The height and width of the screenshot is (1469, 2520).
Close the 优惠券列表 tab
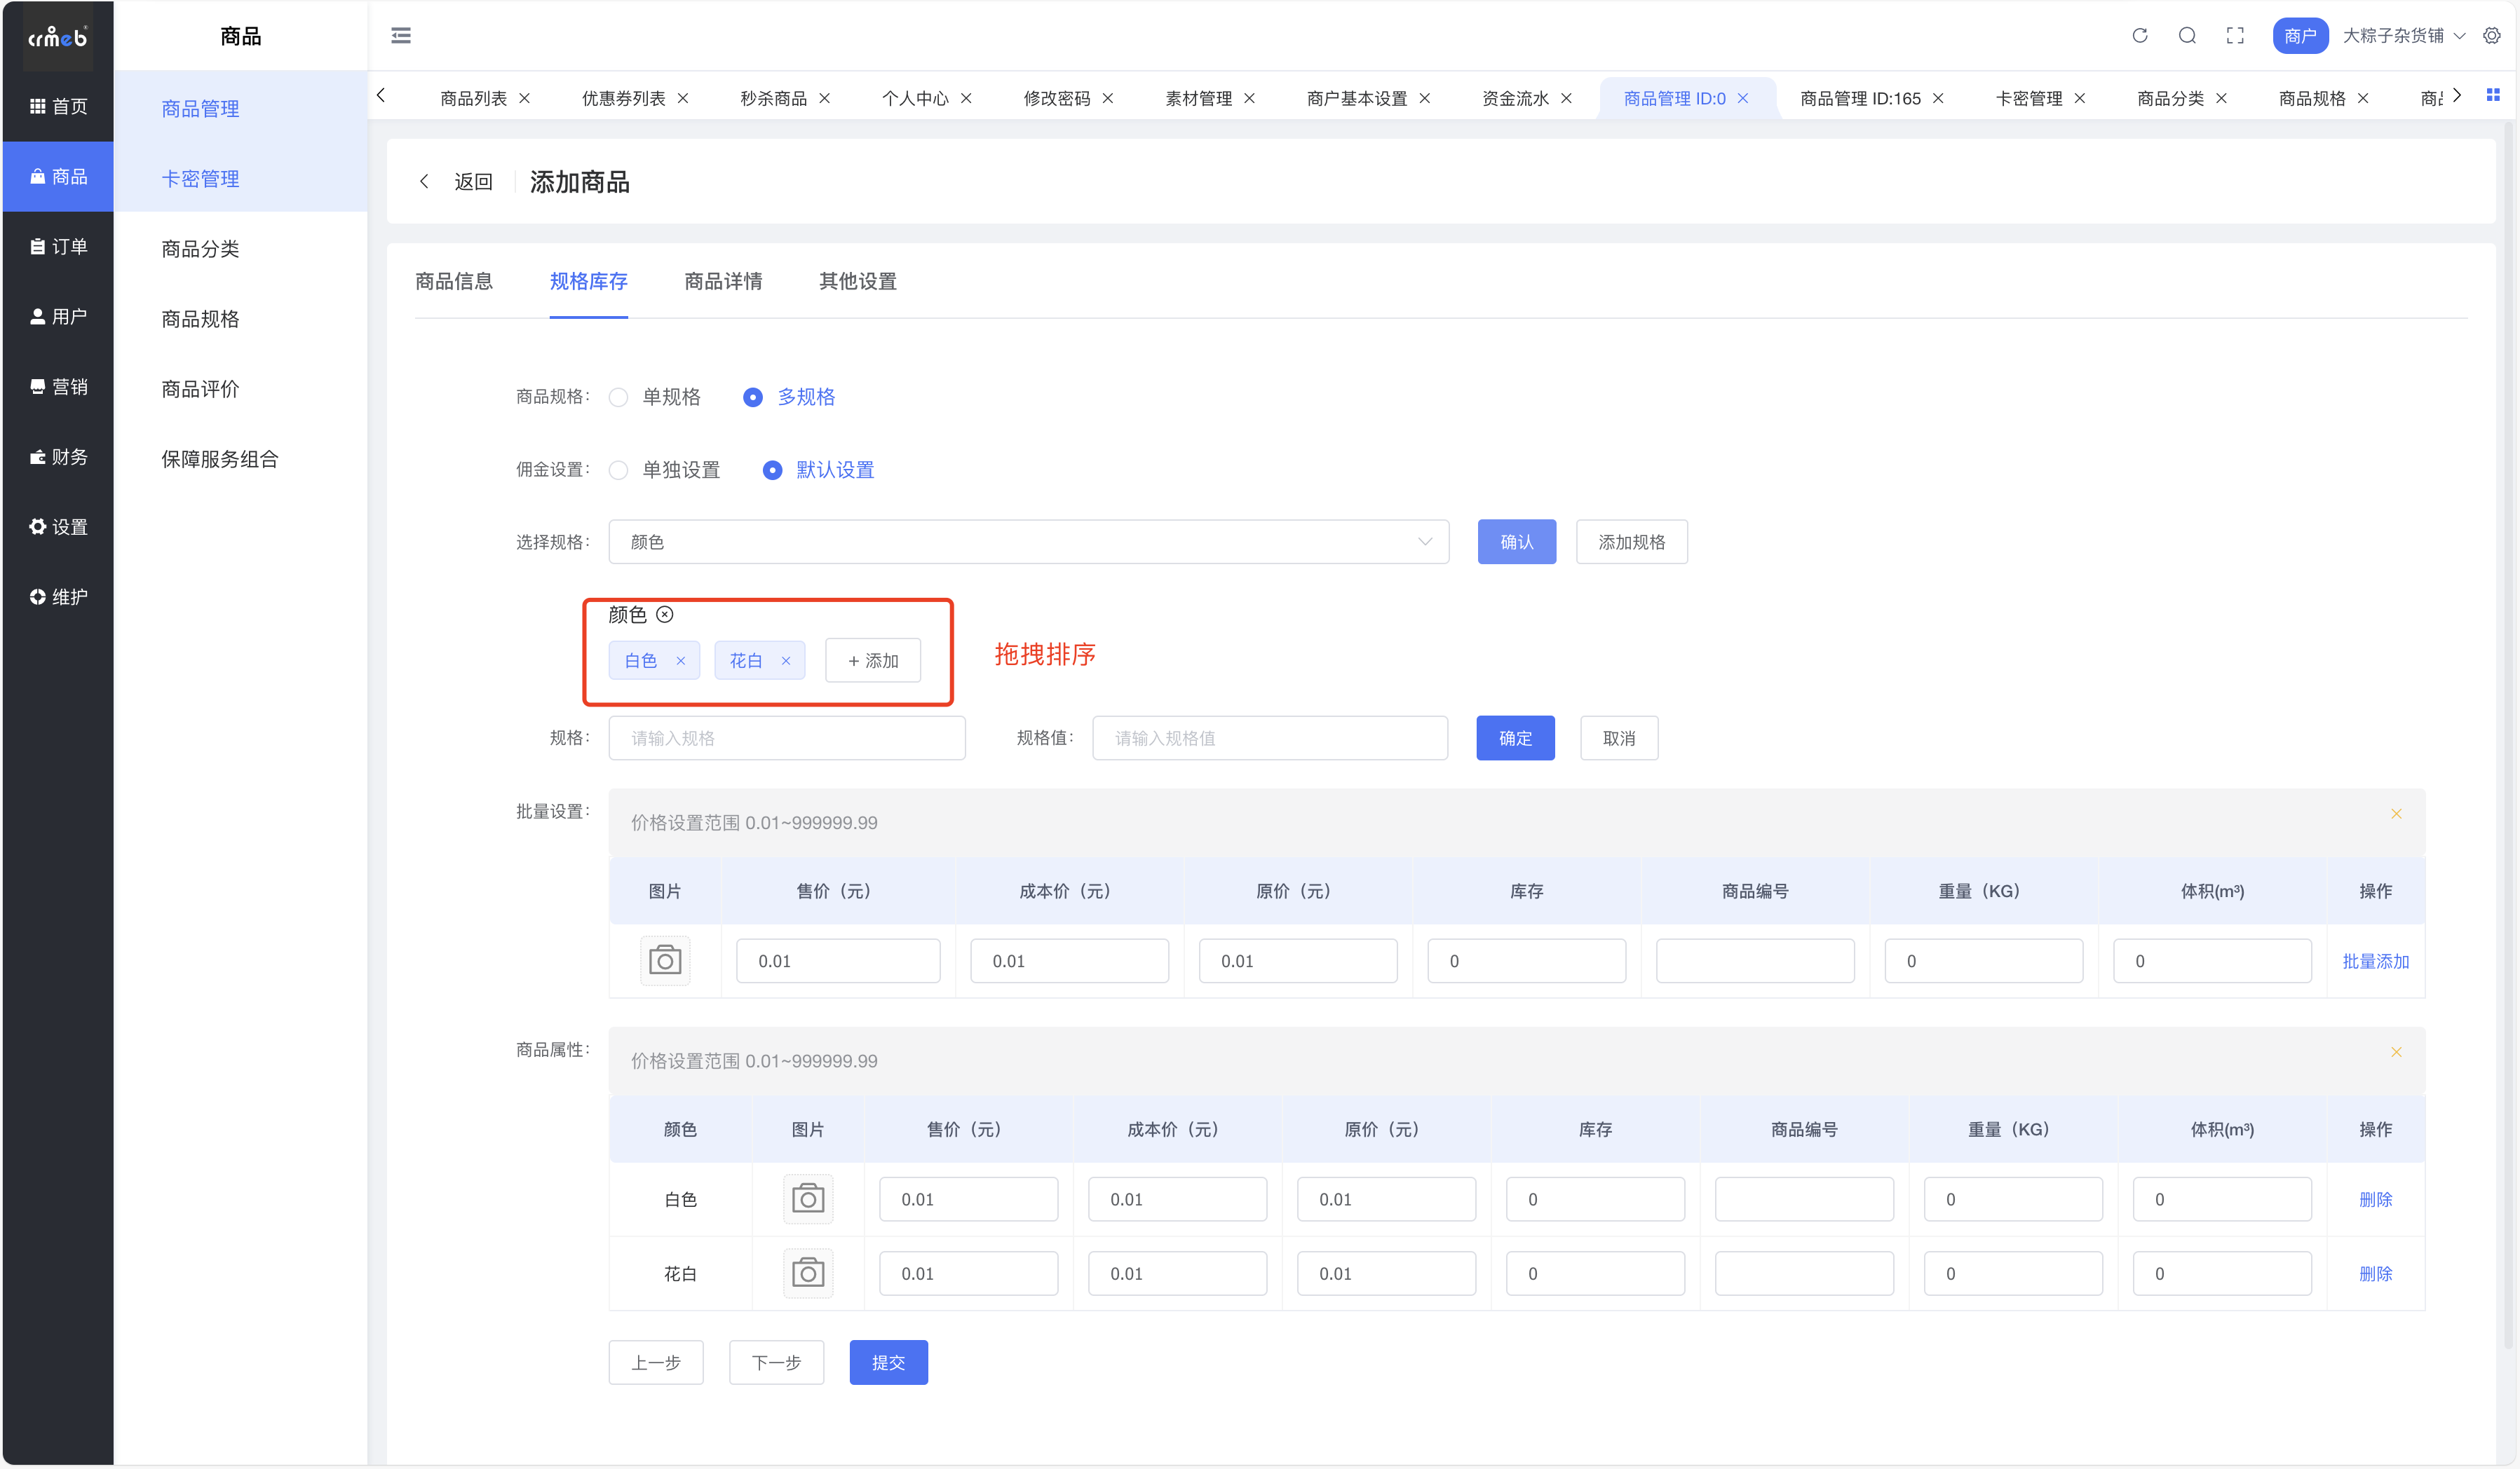click(683, 98)
